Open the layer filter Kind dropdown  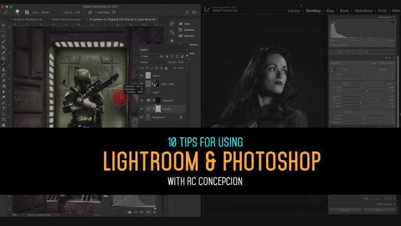pyautogui.click(x=149, y=56)
